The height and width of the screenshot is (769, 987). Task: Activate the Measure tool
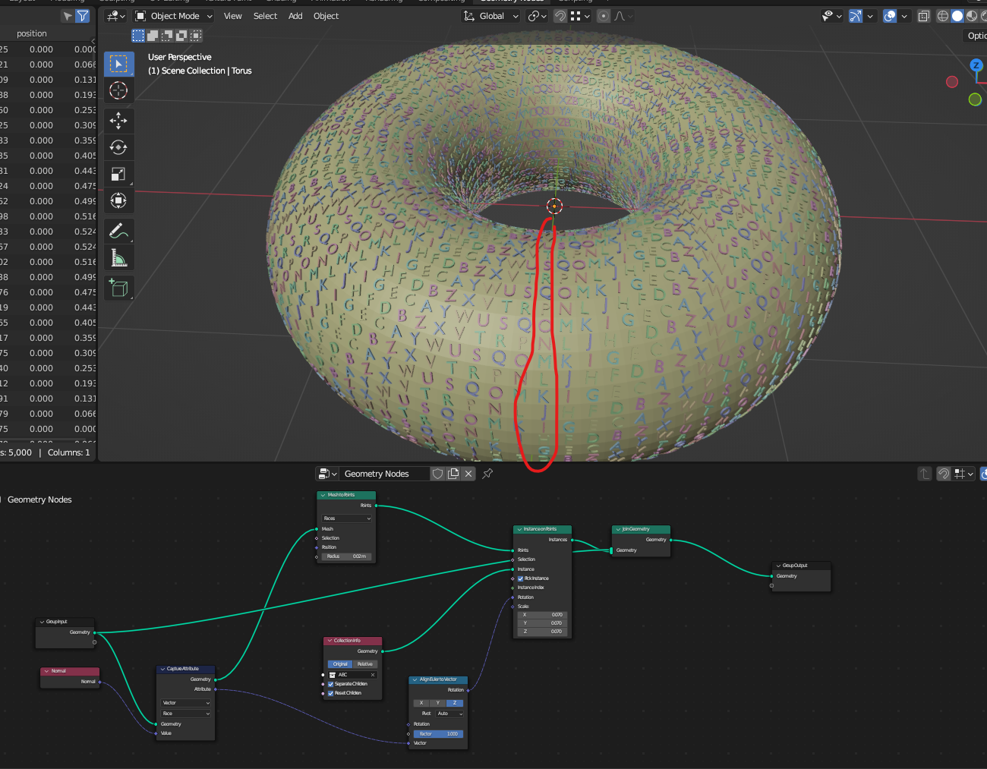(118, 258)
